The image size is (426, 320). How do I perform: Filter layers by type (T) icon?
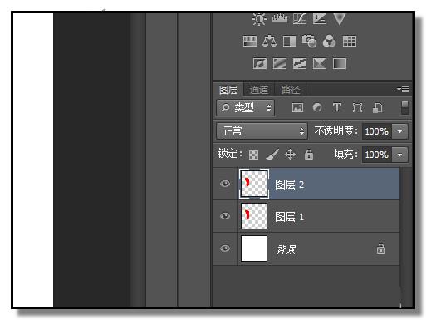tap(337, 107)
